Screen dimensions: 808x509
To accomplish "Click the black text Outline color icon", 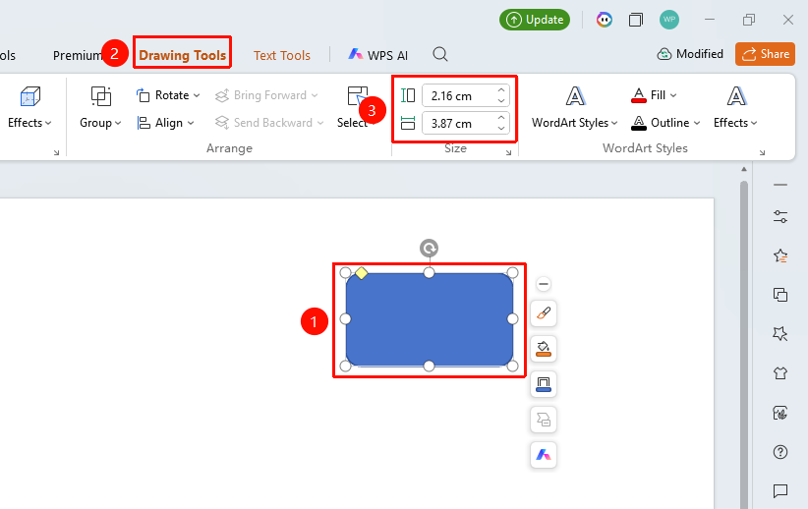I will pyautogui.click(x=639, y=123).
